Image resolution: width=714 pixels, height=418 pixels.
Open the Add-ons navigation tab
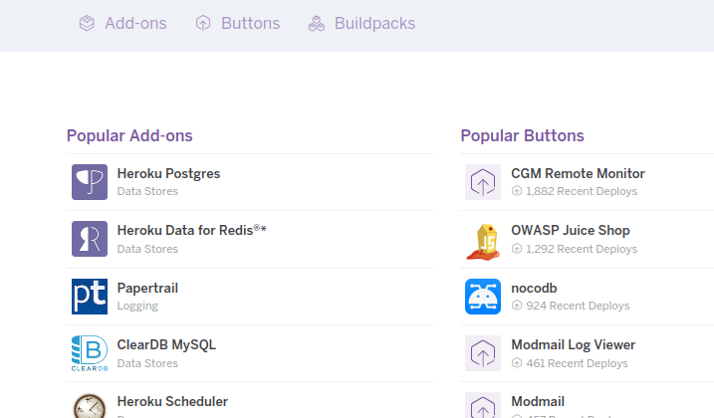pos(123,23)
